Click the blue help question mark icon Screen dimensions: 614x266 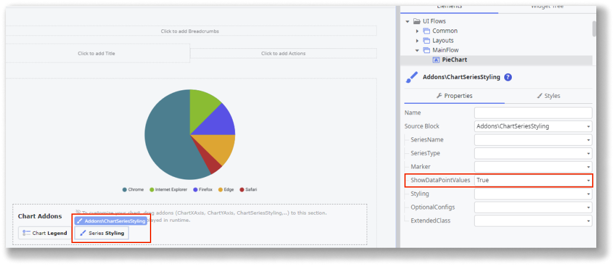tap(508, 77)
